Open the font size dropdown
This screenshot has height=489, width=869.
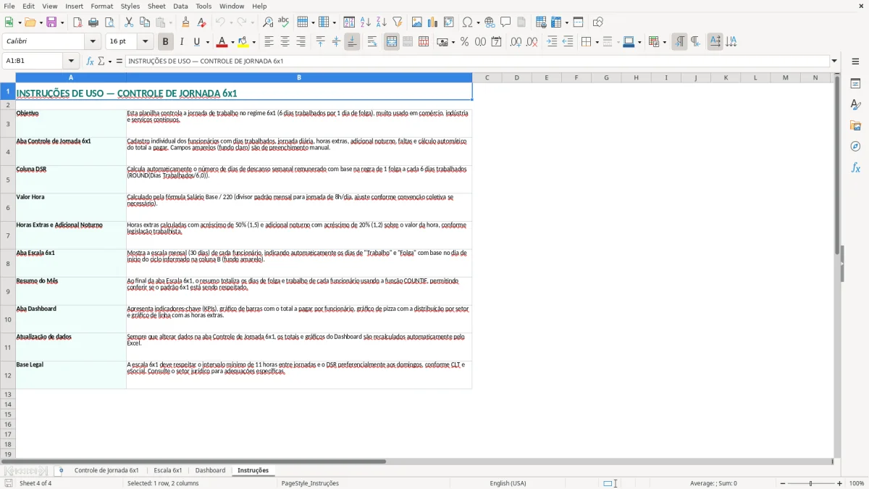point(146,42)
